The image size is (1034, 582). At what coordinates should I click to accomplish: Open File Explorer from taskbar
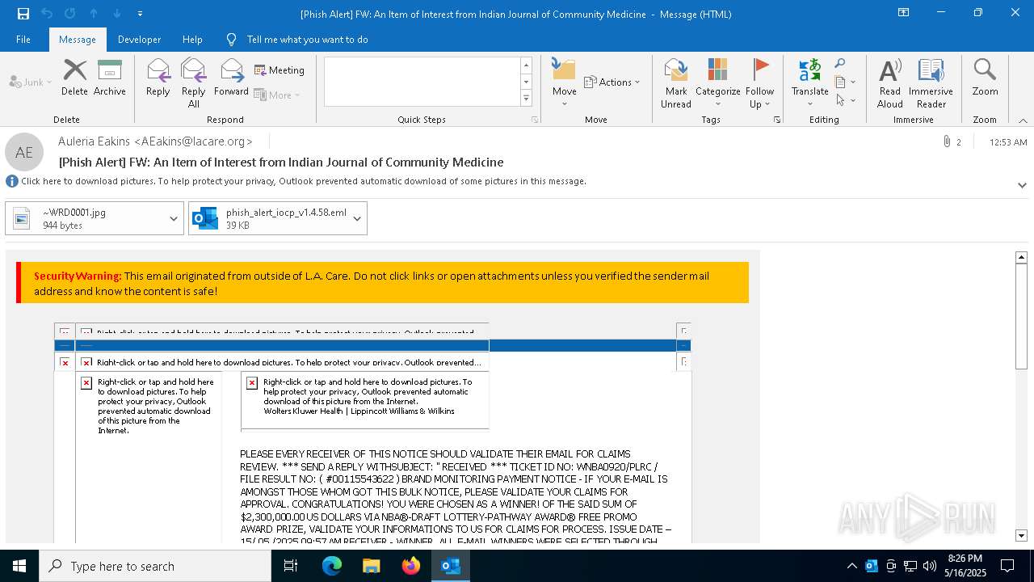[372, 566]
